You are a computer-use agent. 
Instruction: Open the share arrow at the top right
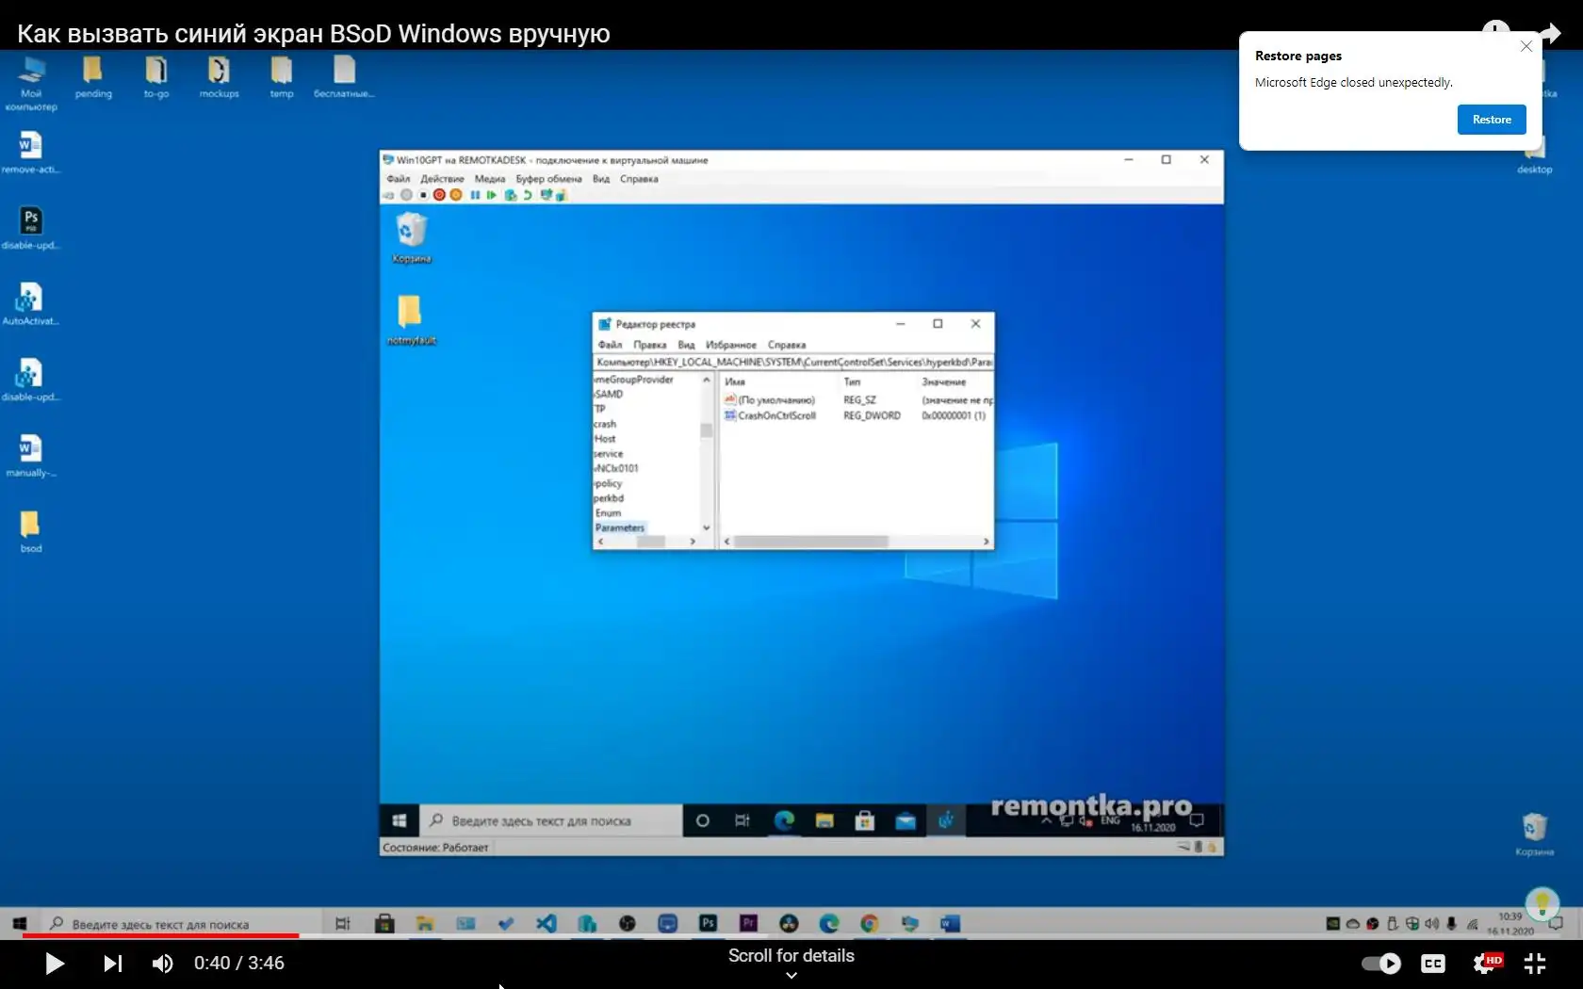(1551, 33)
